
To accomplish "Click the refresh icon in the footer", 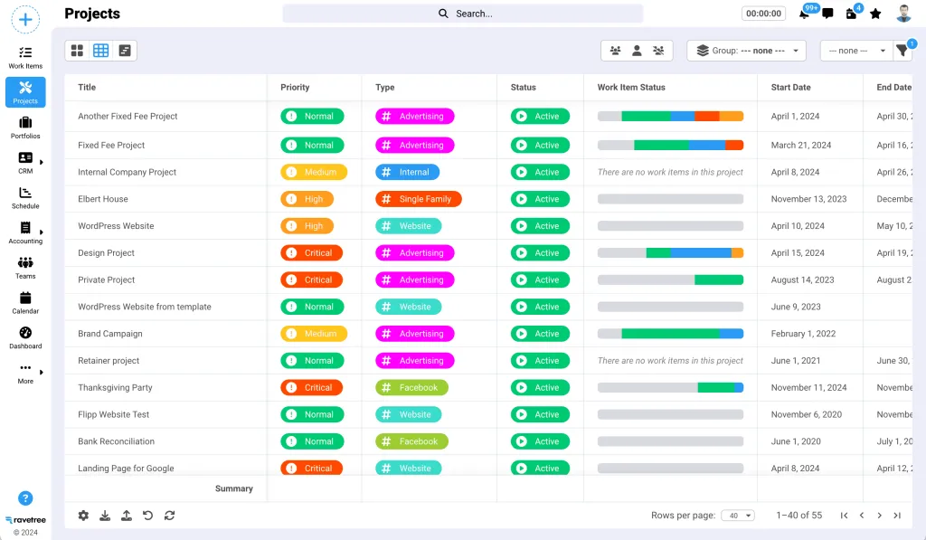I will [x=169, y=516].
